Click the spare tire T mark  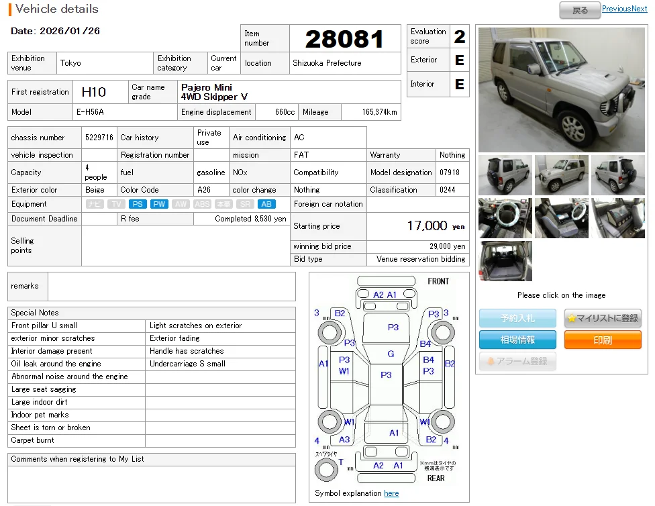tap(341, 462)
